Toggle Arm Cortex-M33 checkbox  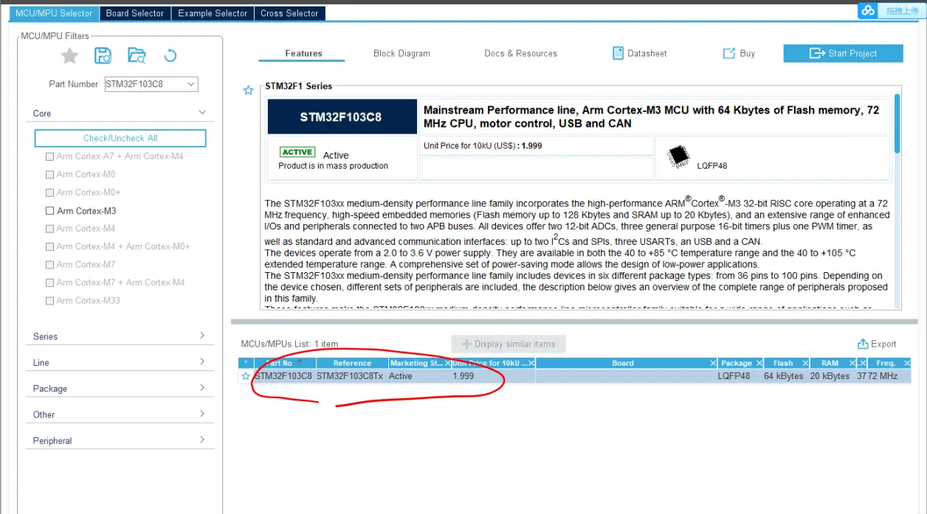tap(49, 300)
